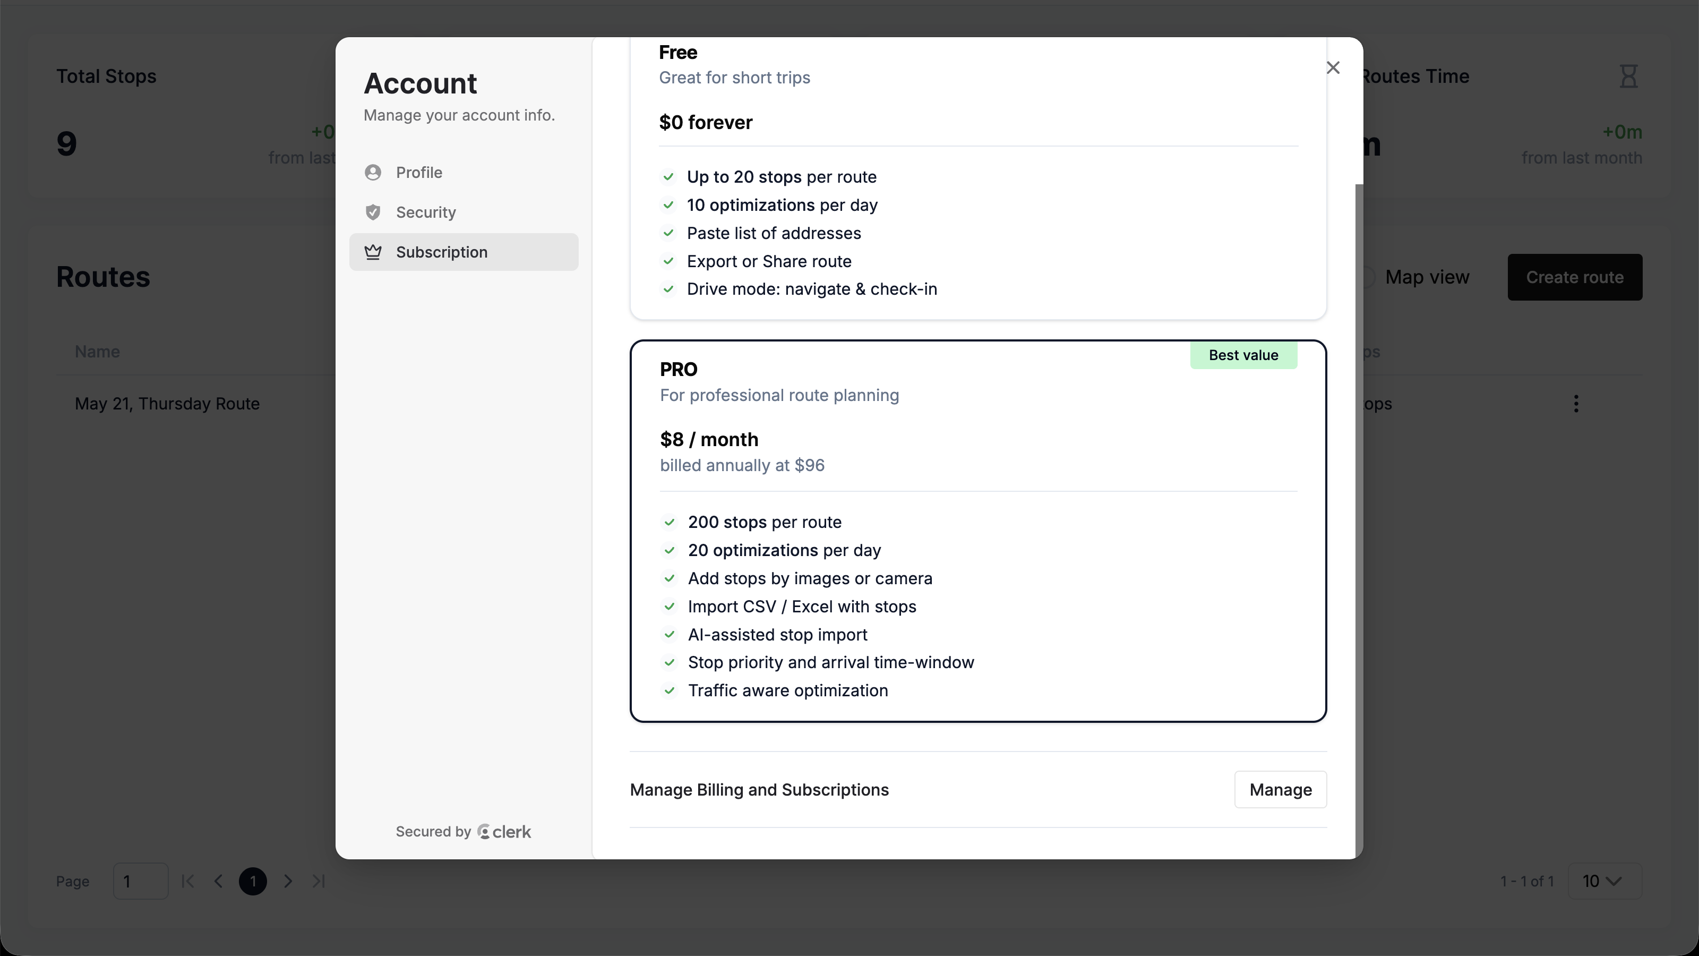Click the Page number input field
This screenshot has width=1699, height=956.
pyautogui.click(x=141, y=882)
